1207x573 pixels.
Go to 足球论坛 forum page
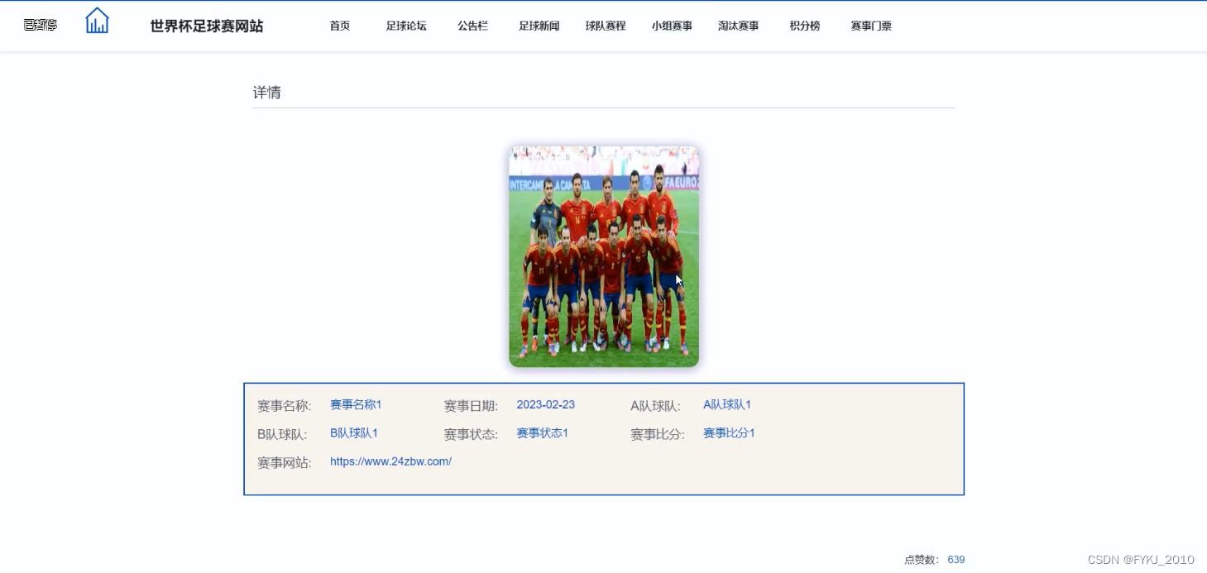point(406,26)
